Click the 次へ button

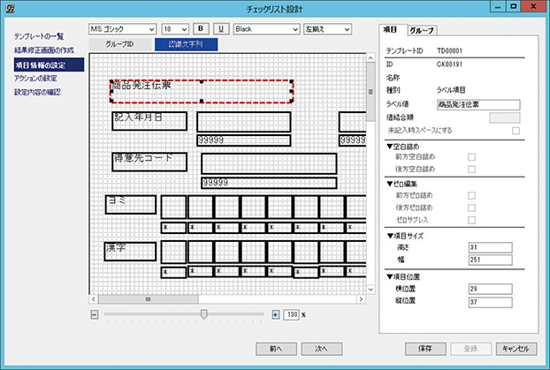coord(322,348)
